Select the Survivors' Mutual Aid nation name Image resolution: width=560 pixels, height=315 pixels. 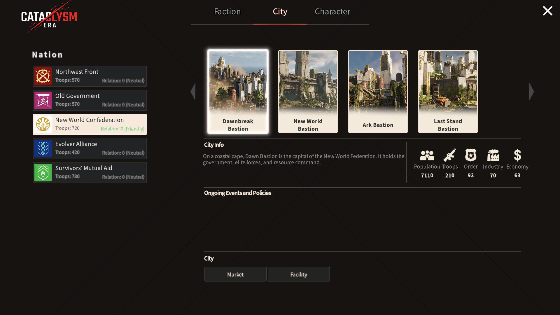point(84,168)
